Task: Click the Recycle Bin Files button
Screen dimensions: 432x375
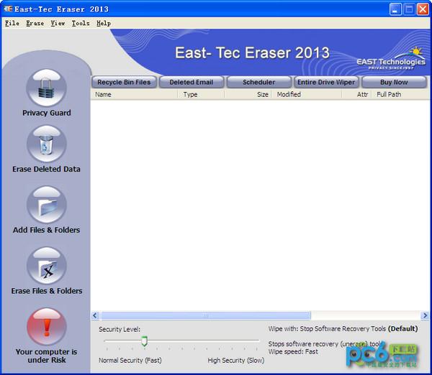Action: (124, 82)
